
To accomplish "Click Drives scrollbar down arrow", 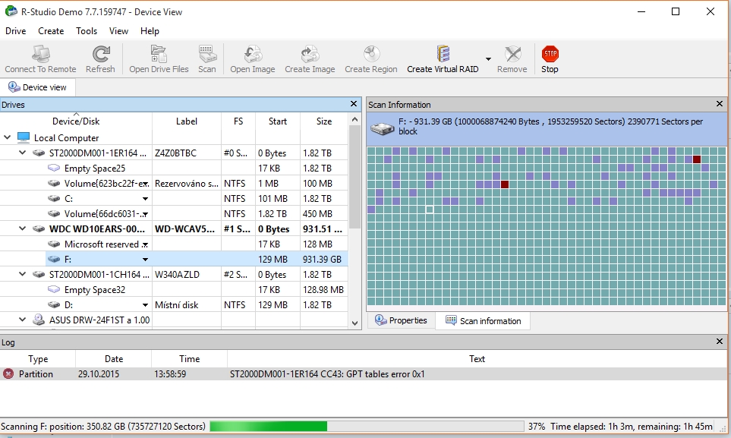I will point(354,323).
